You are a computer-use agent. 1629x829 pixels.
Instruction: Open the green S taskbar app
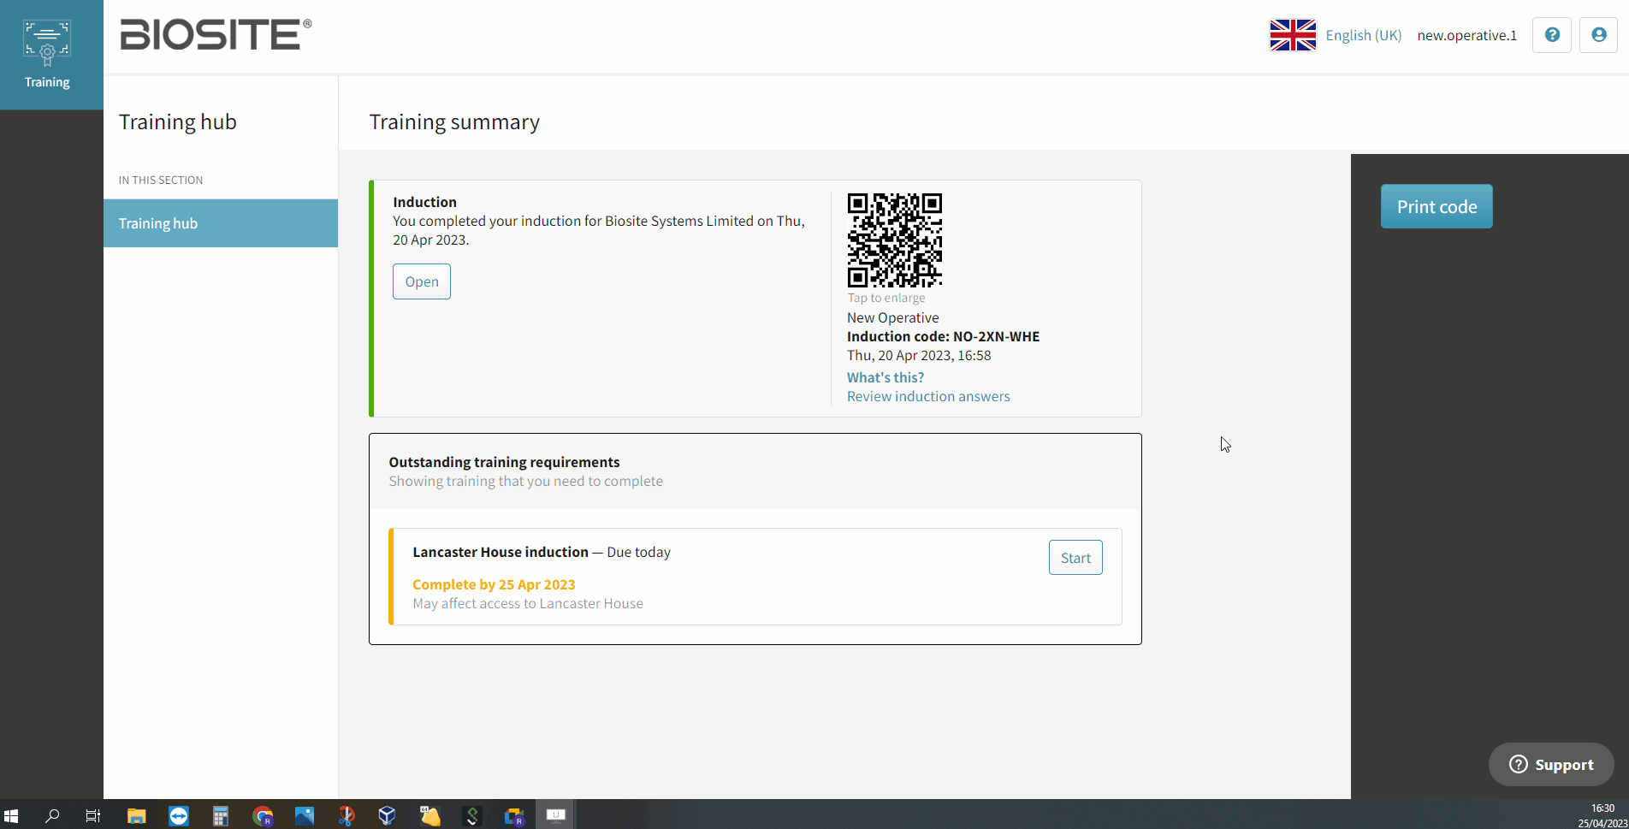coord(472,815)
